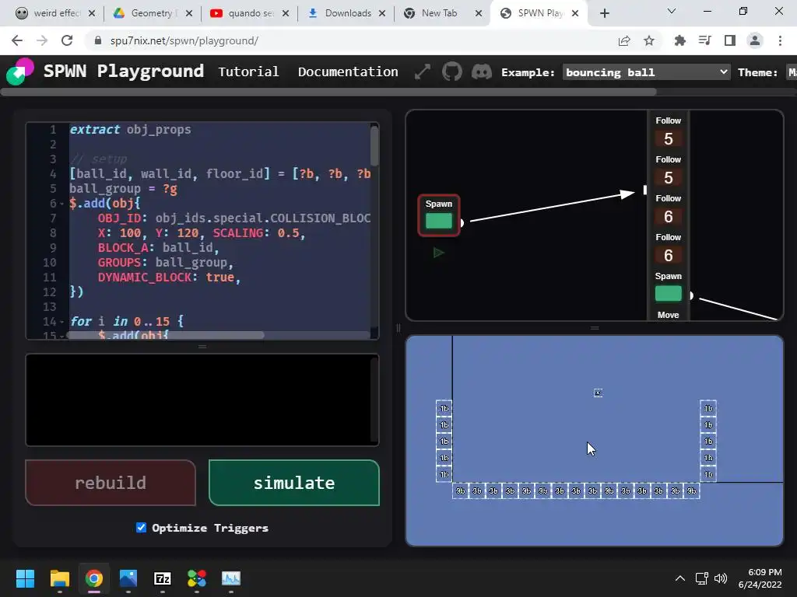Viewport: 797px width, 597px height.
Task: Click the SPWN Playground title
Action: coord(124,71)
